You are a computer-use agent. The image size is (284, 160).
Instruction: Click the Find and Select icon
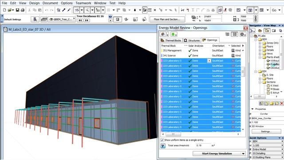coord(59,10)
